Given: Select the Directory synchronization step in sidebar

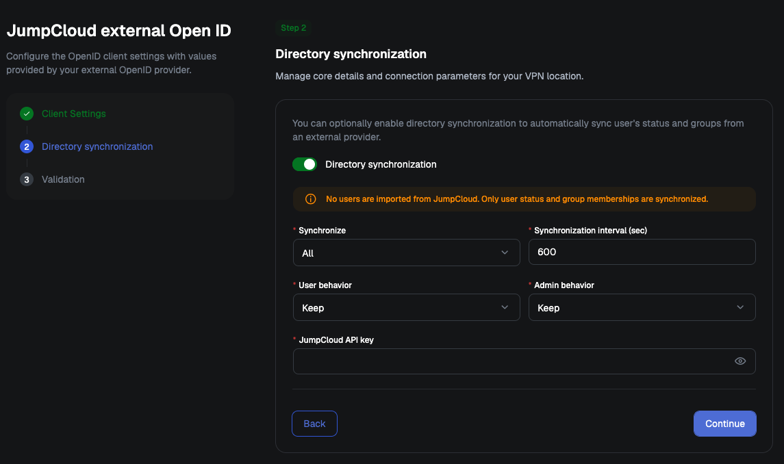Looking at the screenshot, I should tap(97, 146).
